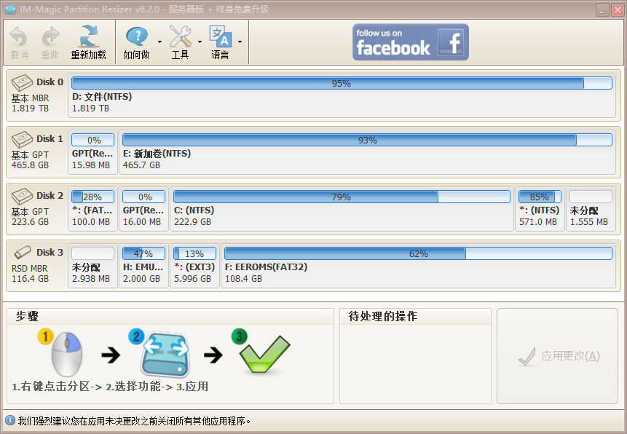
Task: Click the 应用更改(A) button
Action: pos(557,356)
